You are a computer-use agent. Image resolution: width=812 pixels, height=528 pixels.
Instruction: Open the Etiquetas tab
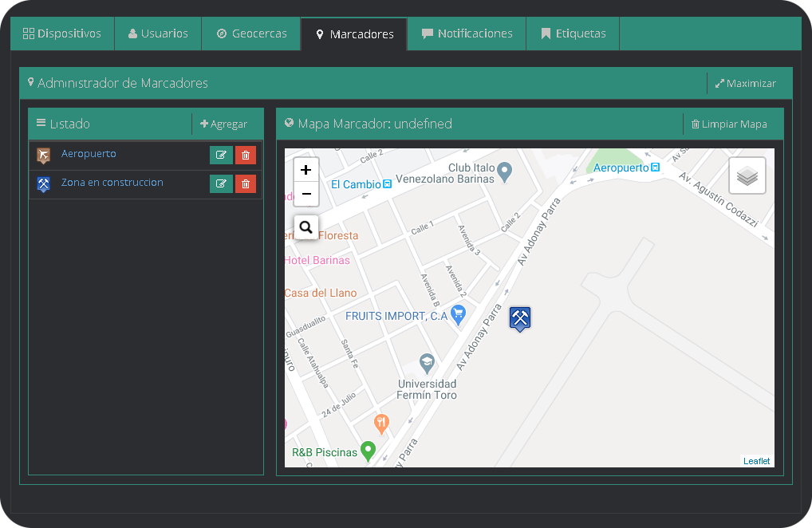573,34
